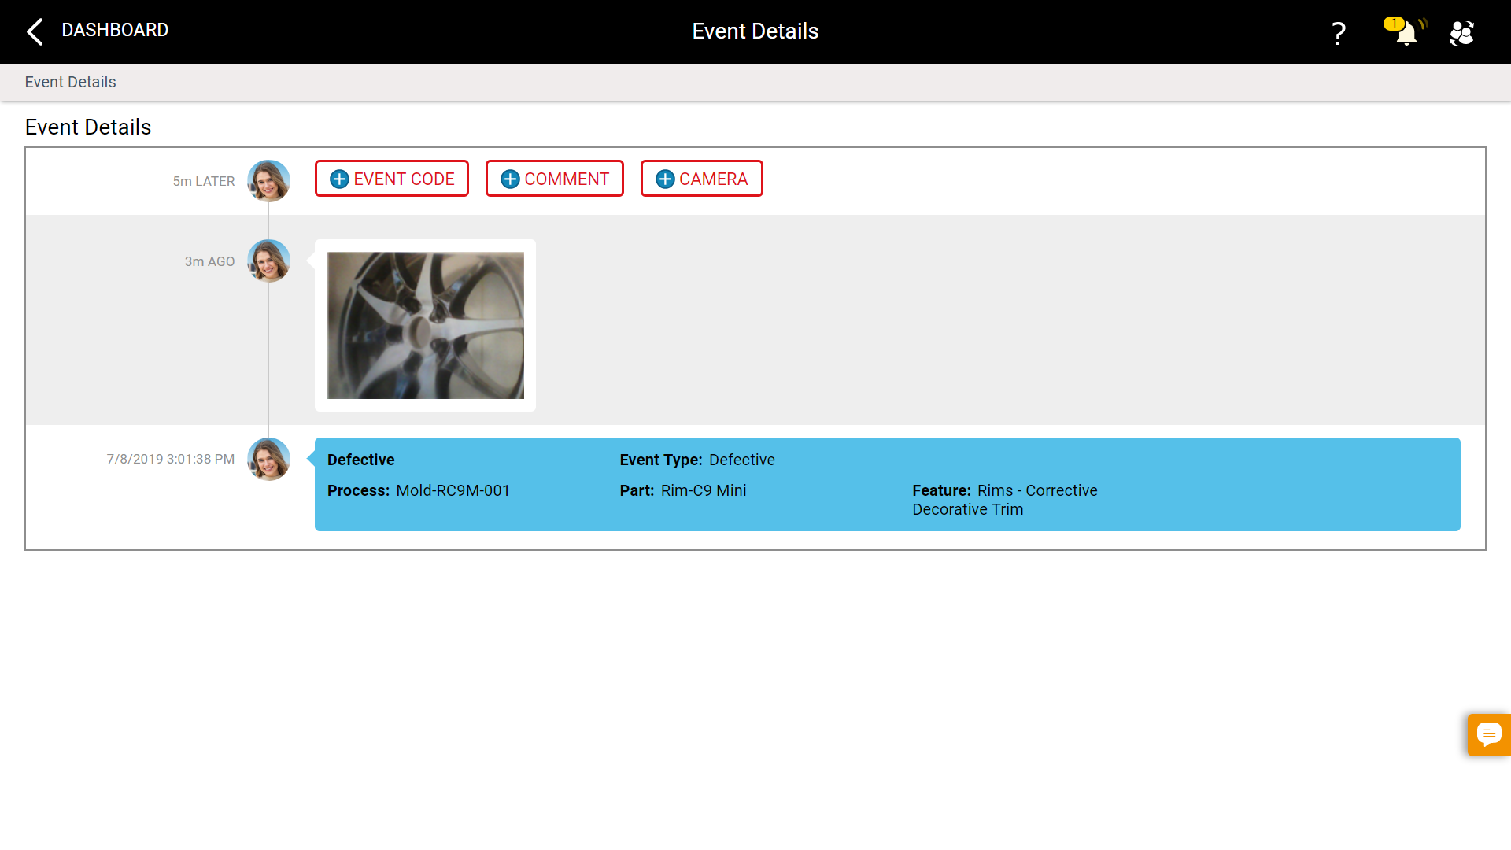Click the Process value Mold-RC9M-001
Viewport: 1511px width, 850px height.
coord(453,490)
